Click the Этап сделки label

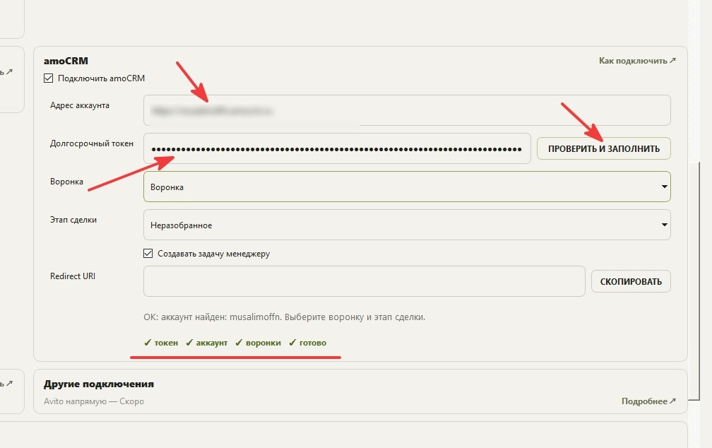(73, 220)
